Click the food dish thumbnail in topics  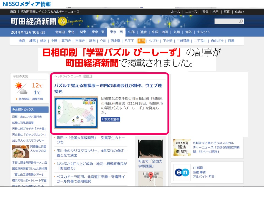click(21, 152)
